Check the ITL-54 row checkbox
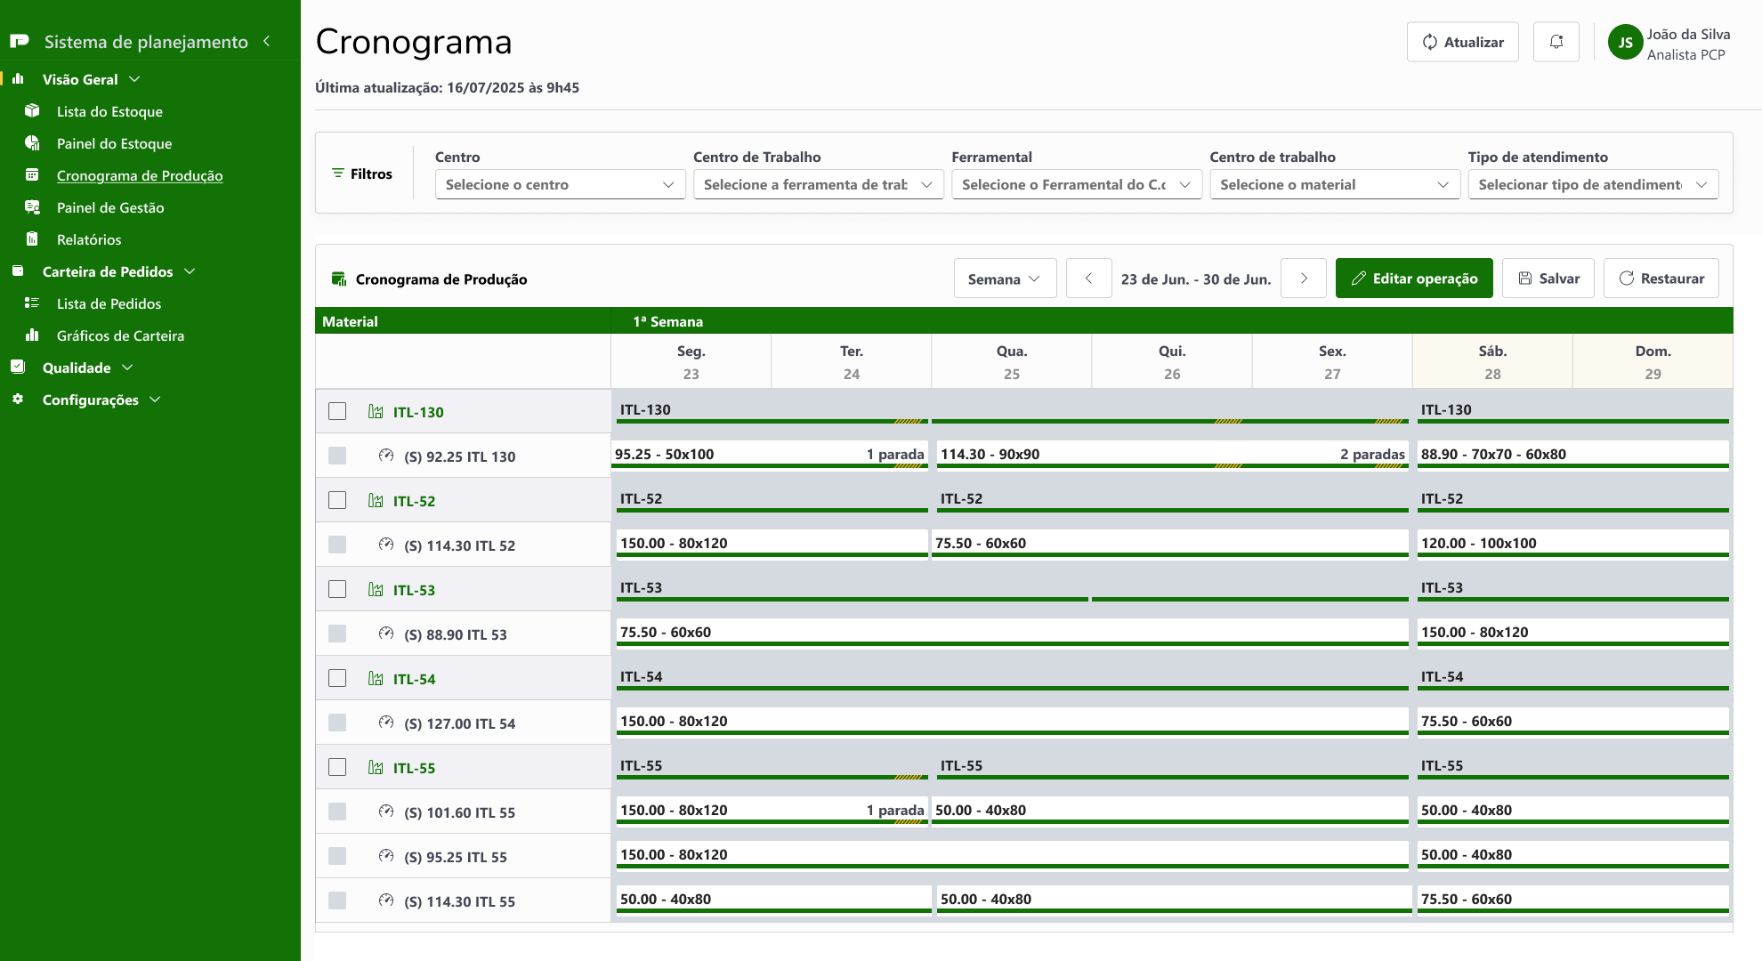 click(337, 678)
